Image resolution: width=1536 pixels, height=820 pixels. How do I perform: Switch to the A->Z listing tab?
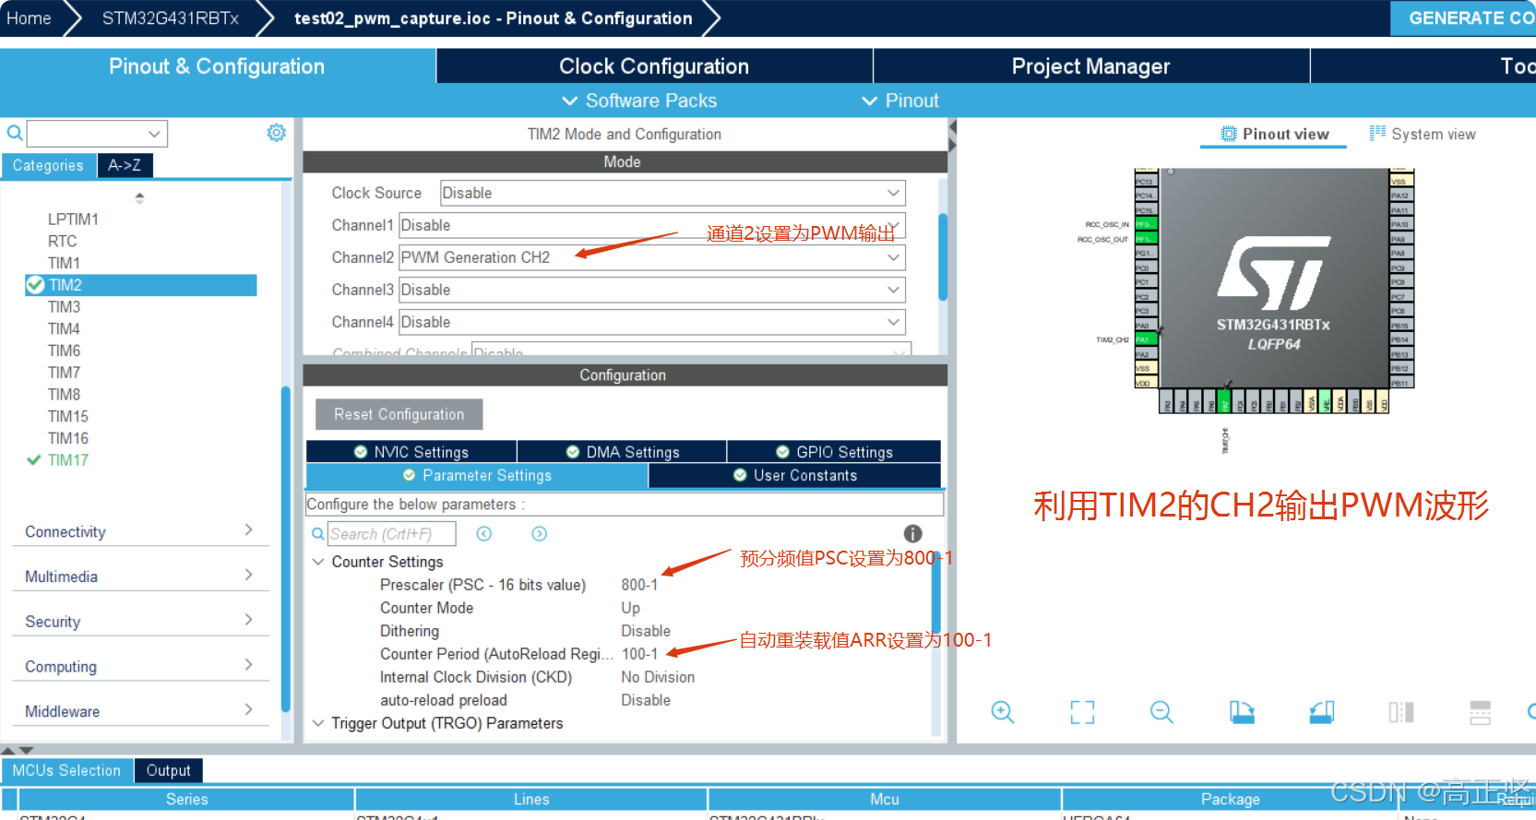[x=125, y=165]
